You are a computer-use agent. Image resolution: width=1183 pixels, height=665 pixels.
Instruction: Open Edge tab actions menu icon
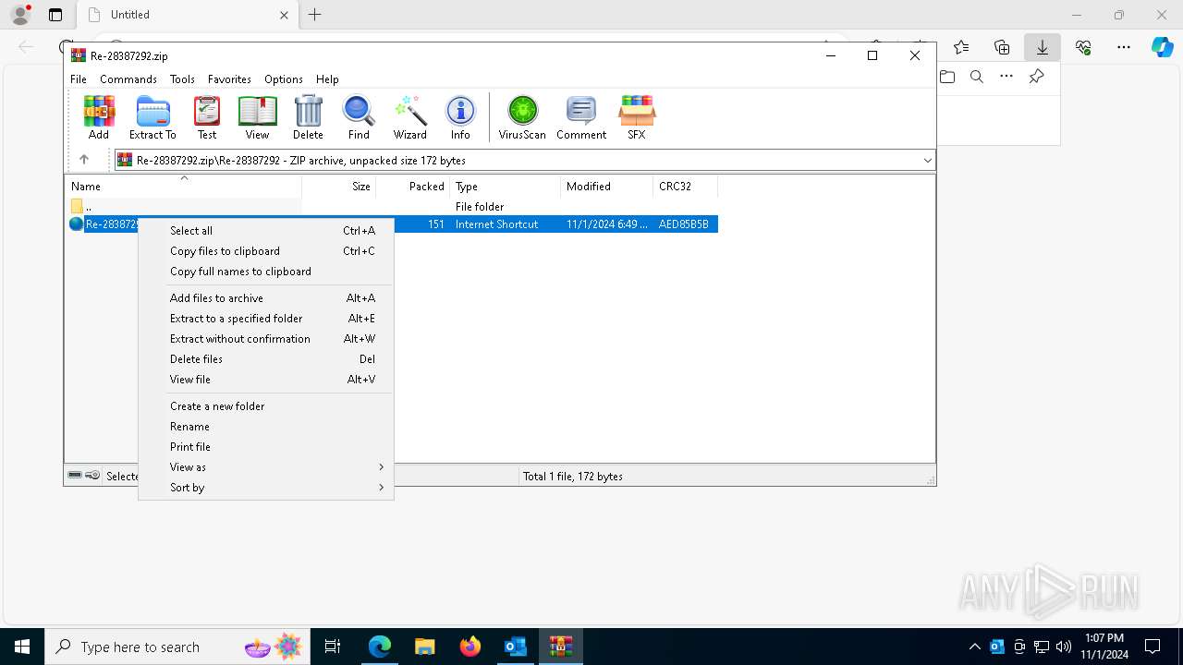point(55,15)
